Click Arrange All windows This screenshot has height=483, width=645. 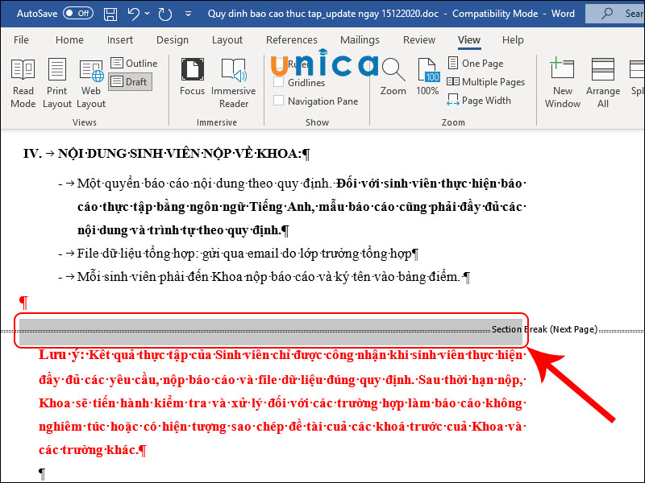[x=603, y=84]
